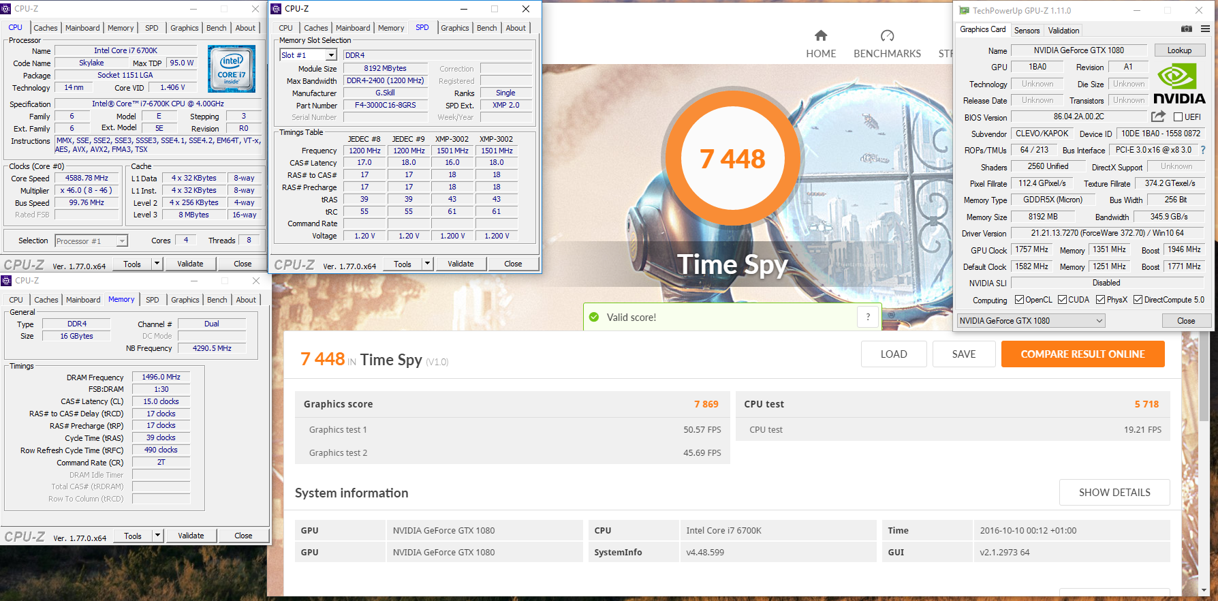Click the SAVE button in 3DMark
This screenshot has width=1218, height=601.
coord(964,354)
